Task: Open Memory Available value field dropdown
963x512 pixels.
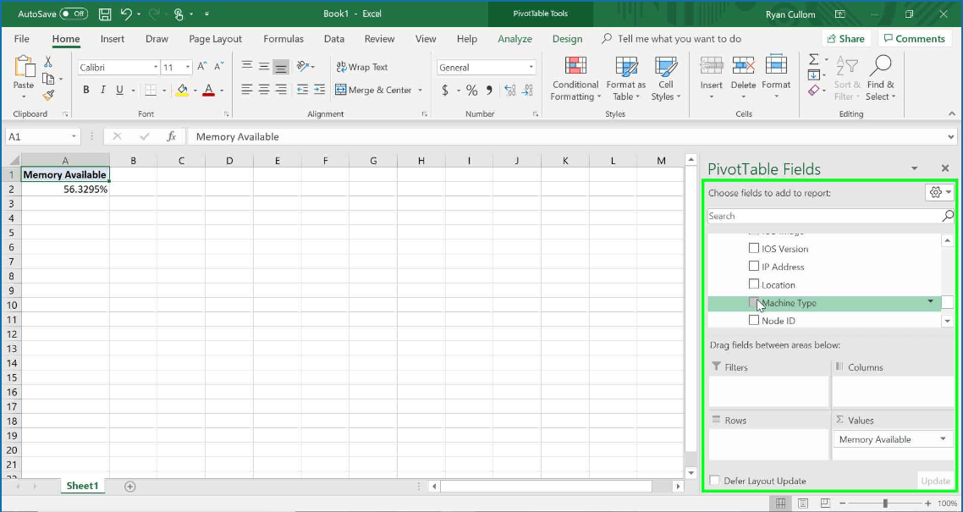Action: tap(942, 439)
